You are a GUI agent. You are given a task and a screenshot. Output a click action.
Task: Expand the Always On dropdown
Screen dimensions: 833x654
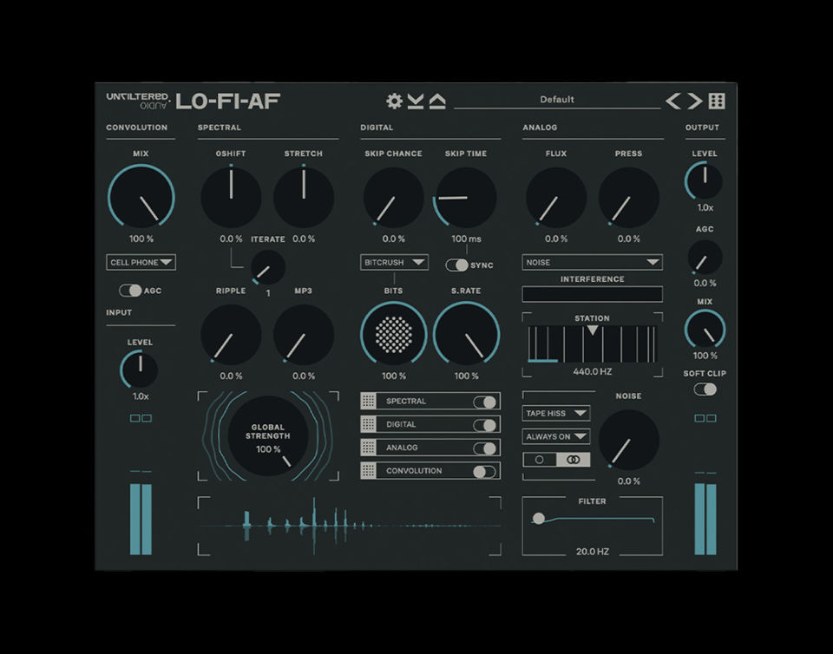[556, 436]
